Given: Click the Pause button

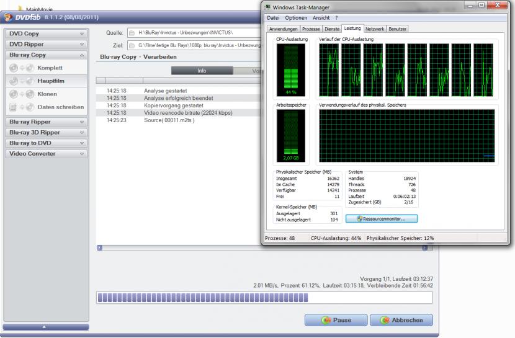Looking at the screenshot, I should [336, 320].
